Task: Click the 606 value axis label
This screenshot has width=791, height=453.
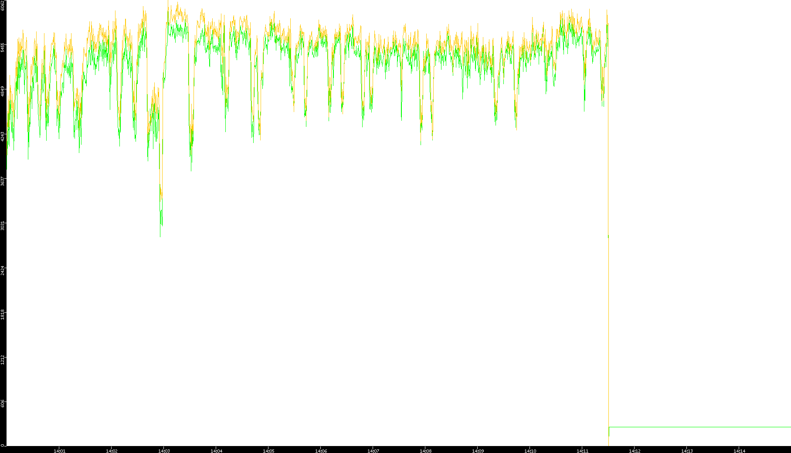Action: (x=3, y=403)
